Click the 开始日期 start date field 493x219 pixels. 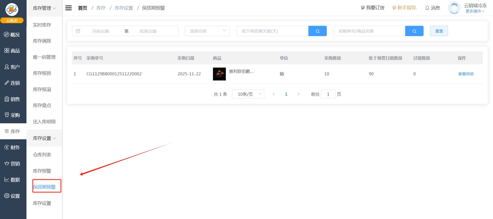[101, 31]
